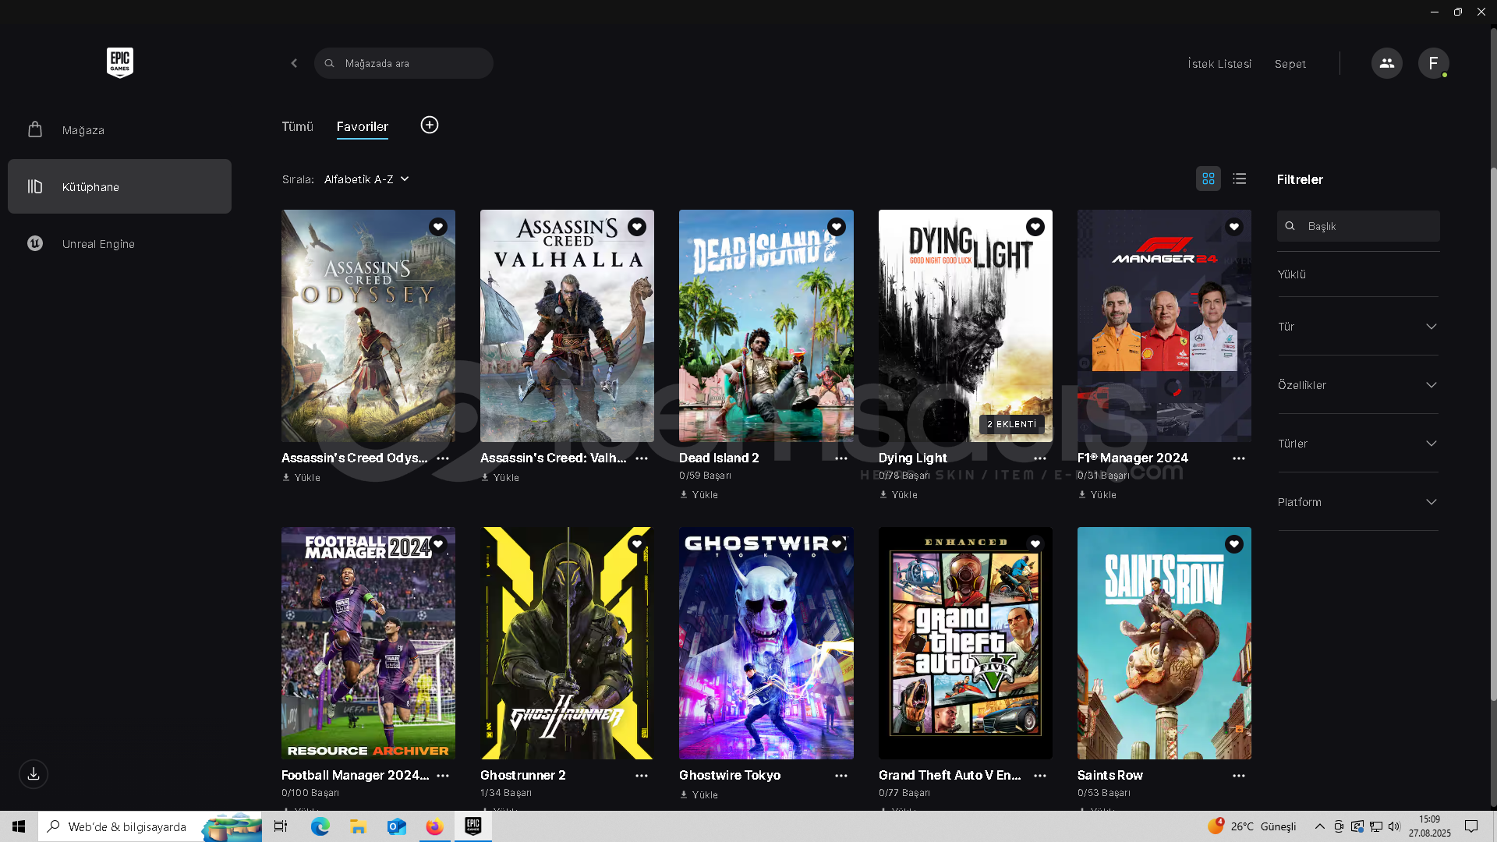Open Mağaza in the sidebar
Viewport: 1497px width, 842px height.
pos(119,129)
